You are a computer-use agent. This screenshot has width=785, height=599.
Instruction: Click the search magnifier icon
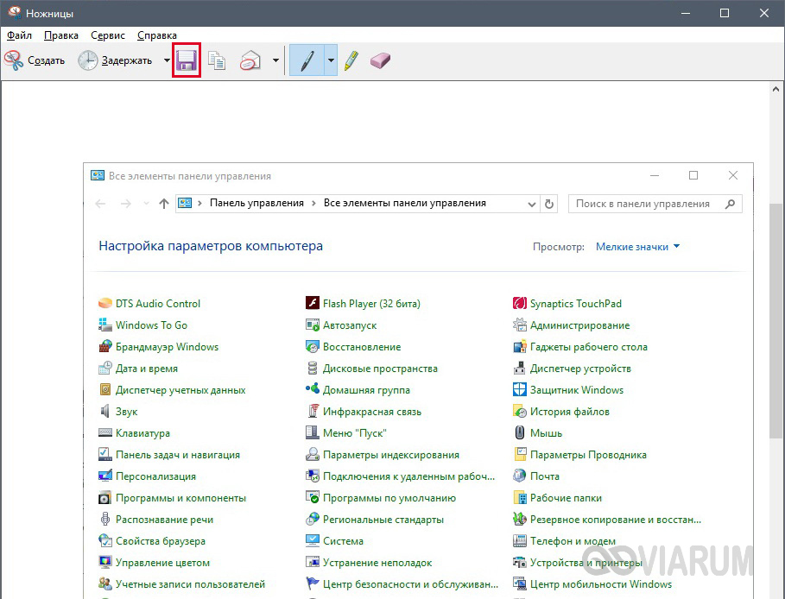point(730,204)
